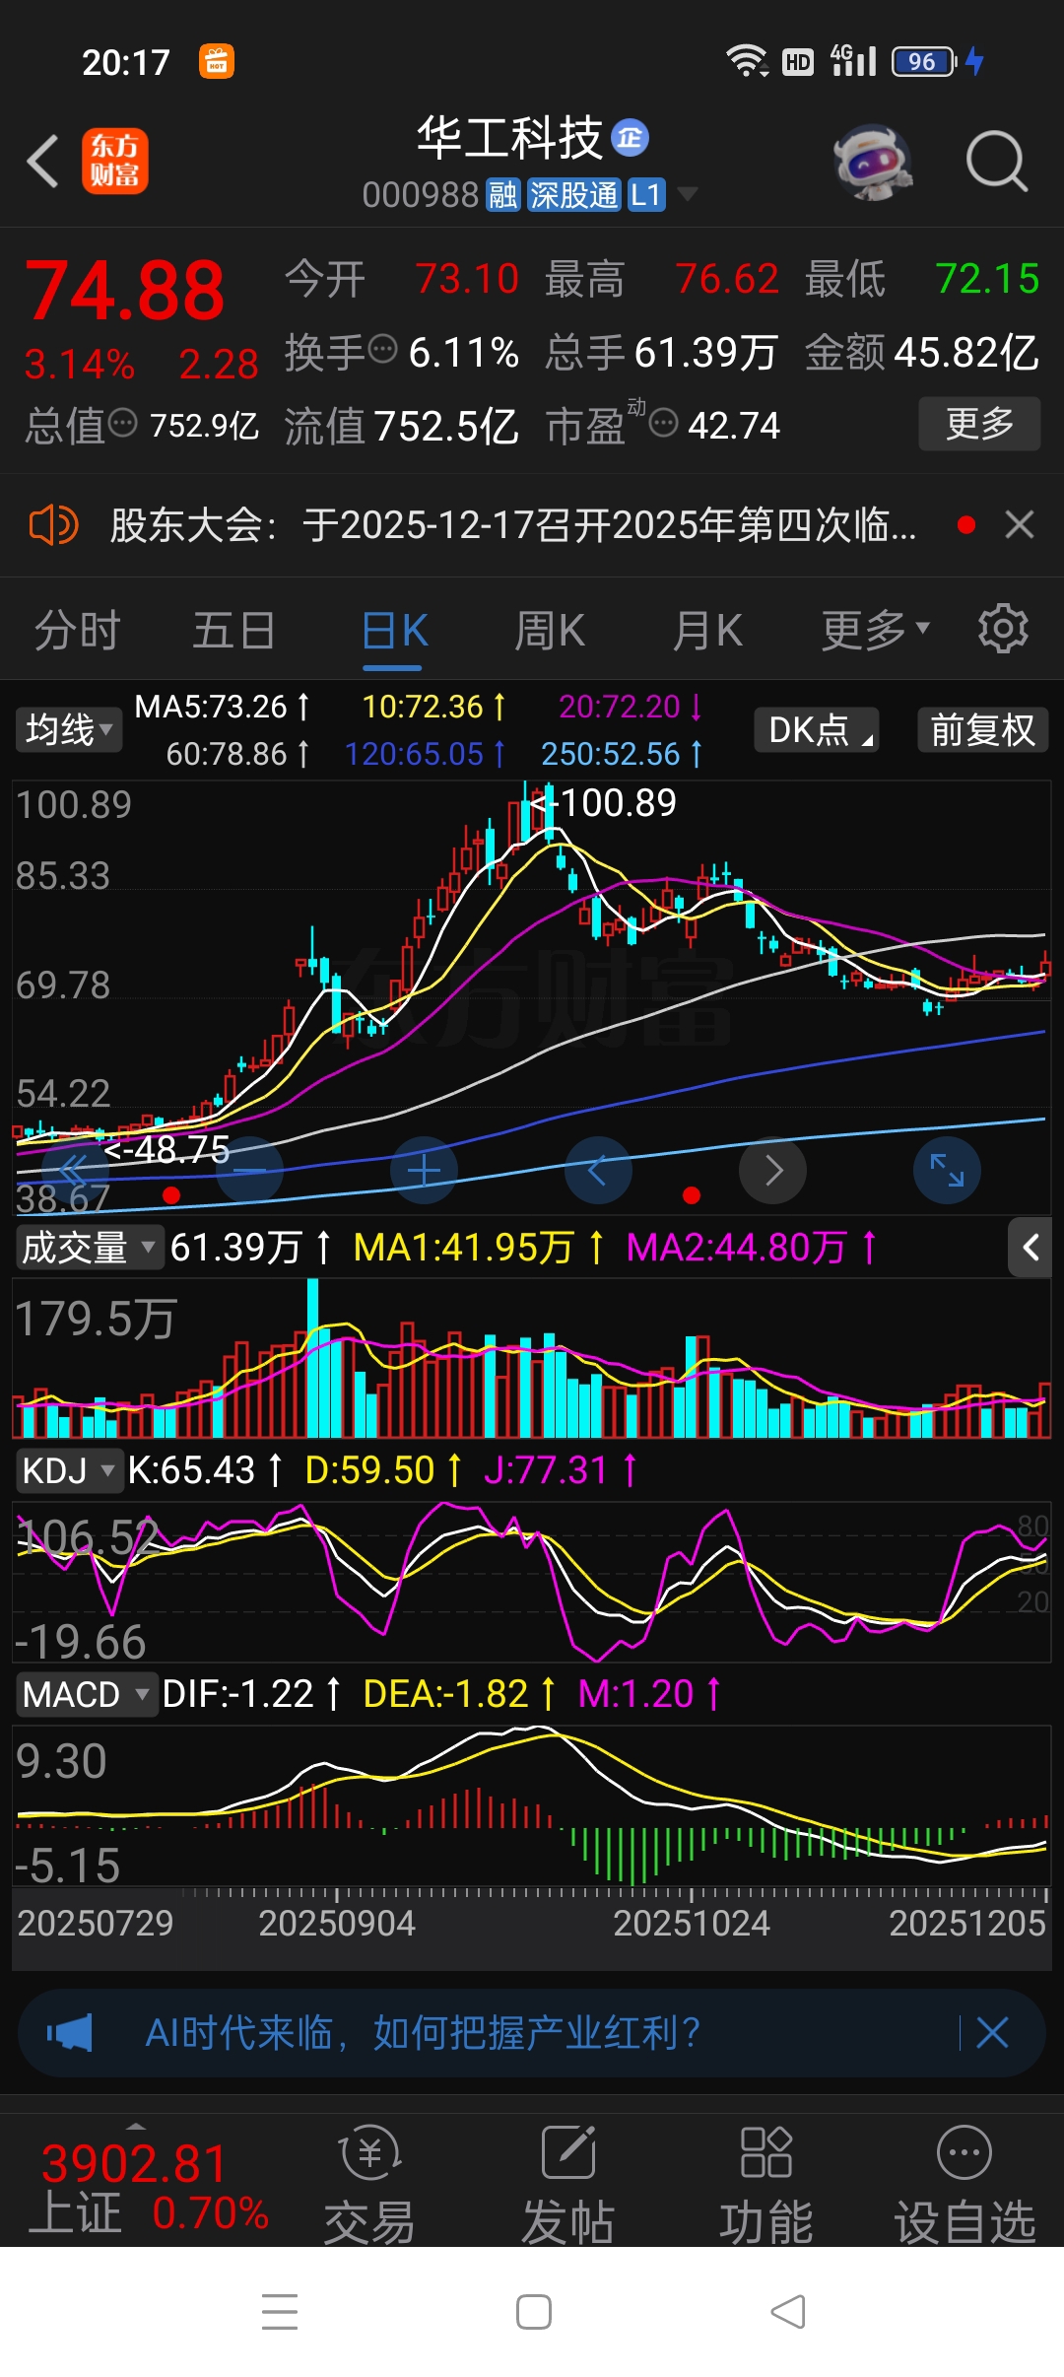Expand 更多 chart period dropdown

pos(875,631)
